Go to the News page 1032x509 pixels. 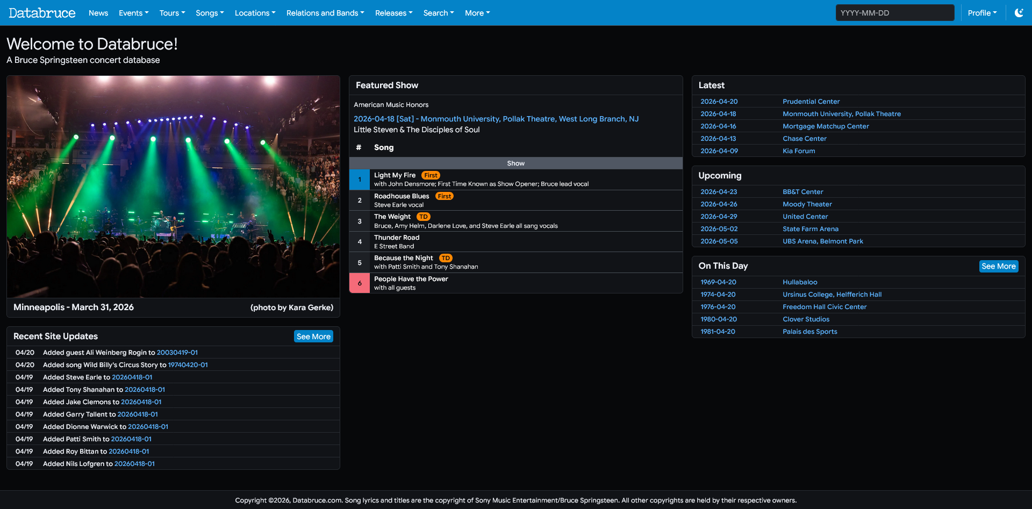(98, 13)
